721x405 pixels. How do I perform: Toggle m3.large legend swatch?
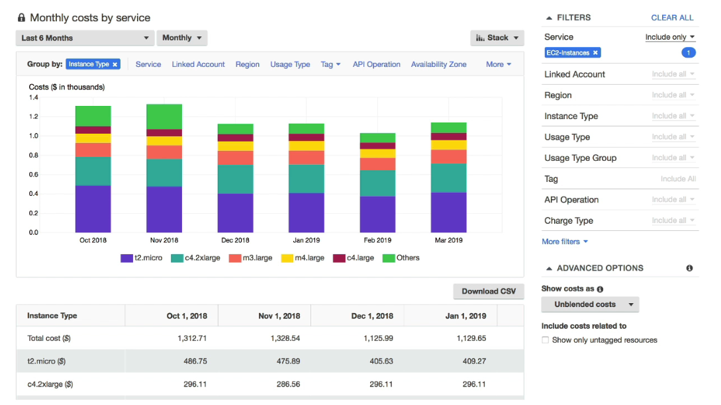(x=235, y=258)
